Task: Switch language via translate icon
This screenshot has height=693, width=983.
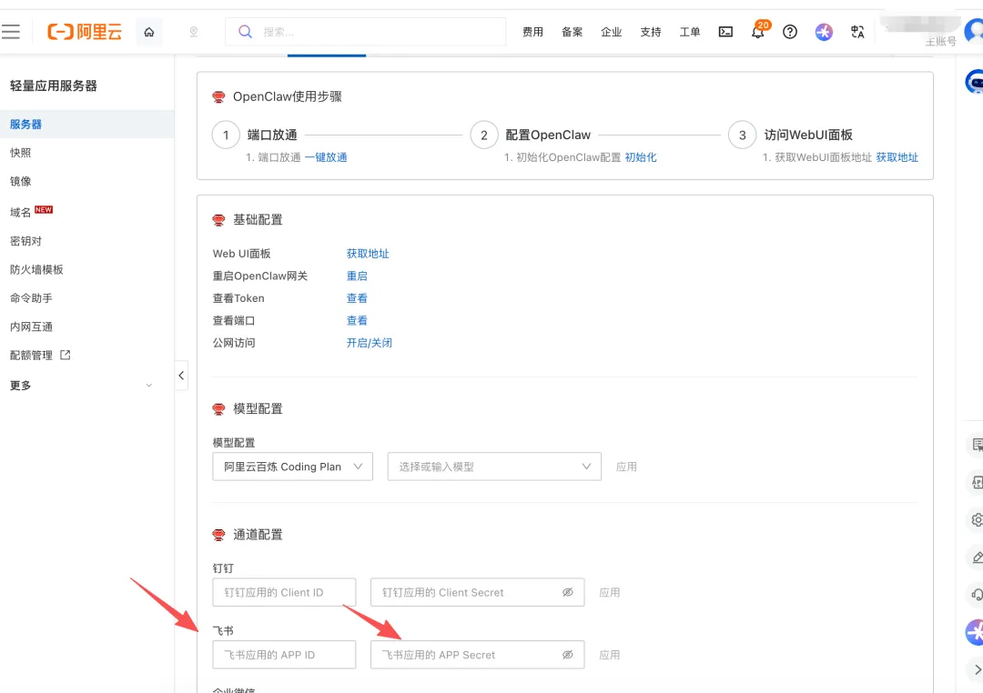Action: click(x=857, y=32)
